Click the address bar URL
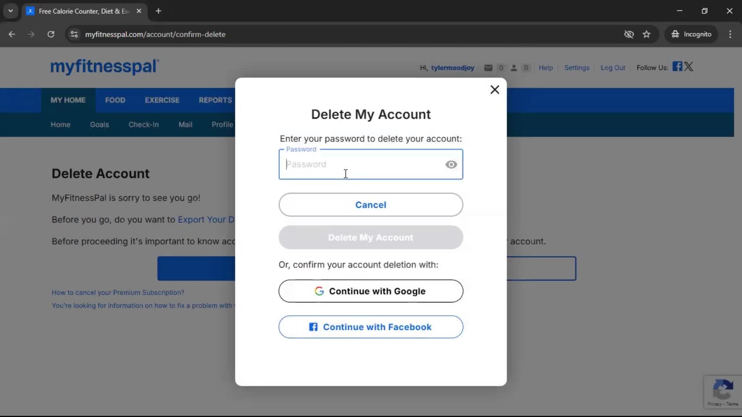Viewport: 742px width, 417px height. [x=155, y=34]
